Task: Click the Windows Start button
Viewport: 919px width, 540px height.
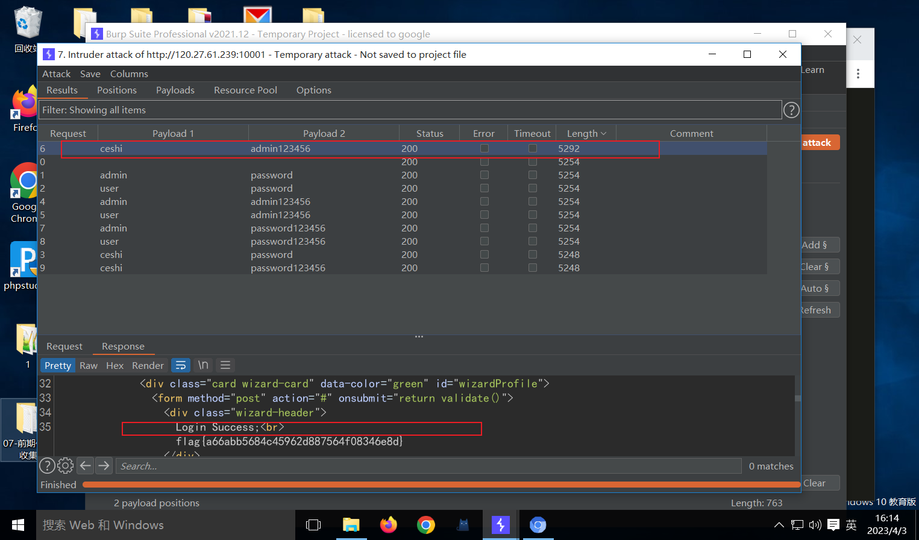Action: (18, 525)
